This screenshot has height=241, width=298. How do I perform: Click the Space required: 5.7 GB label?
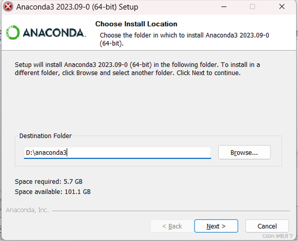(x=48, y=181)
